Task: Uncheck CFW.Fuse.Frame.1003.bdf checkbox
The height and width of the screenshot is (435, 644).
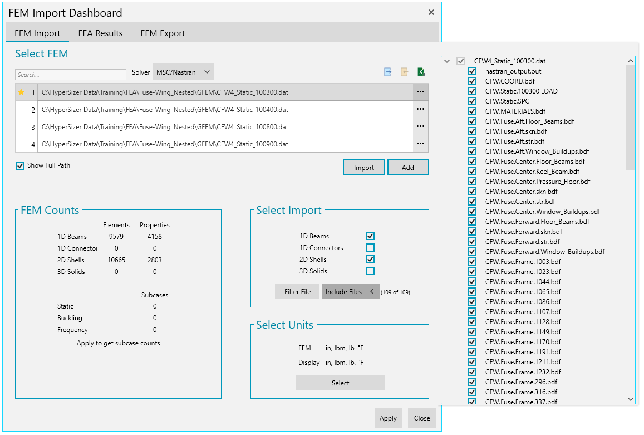Action: (x=472, y=261)
